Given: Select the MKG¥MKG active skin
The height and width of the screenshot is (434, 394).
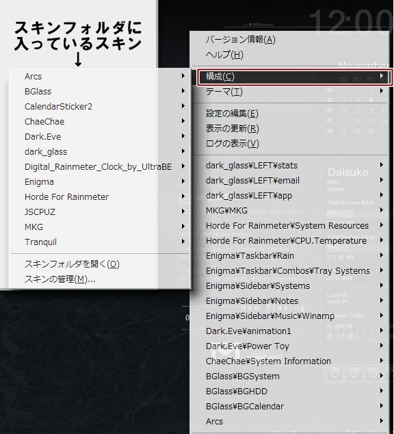Looking at the screenshot, I should pos(290,211).
